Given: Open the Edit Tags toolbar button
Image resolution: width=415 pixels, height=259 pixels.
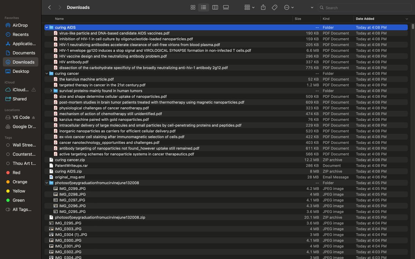Looking at the screenshot, I should point(275,7).
